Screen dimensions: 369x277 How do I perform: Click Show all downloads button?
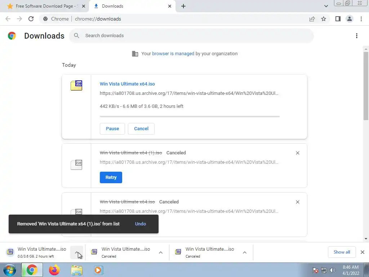click(342, 252)
